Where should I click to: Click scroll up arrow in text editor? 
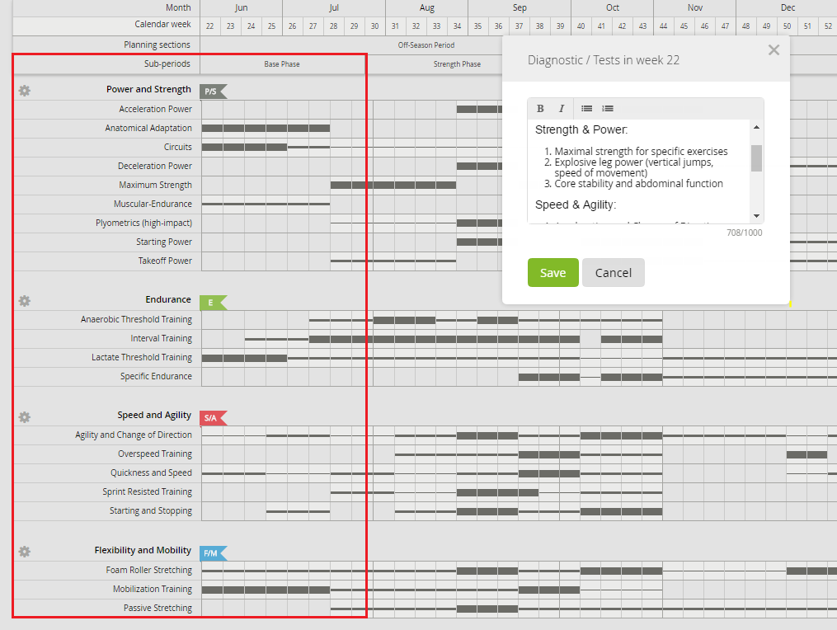coord(756,127)
